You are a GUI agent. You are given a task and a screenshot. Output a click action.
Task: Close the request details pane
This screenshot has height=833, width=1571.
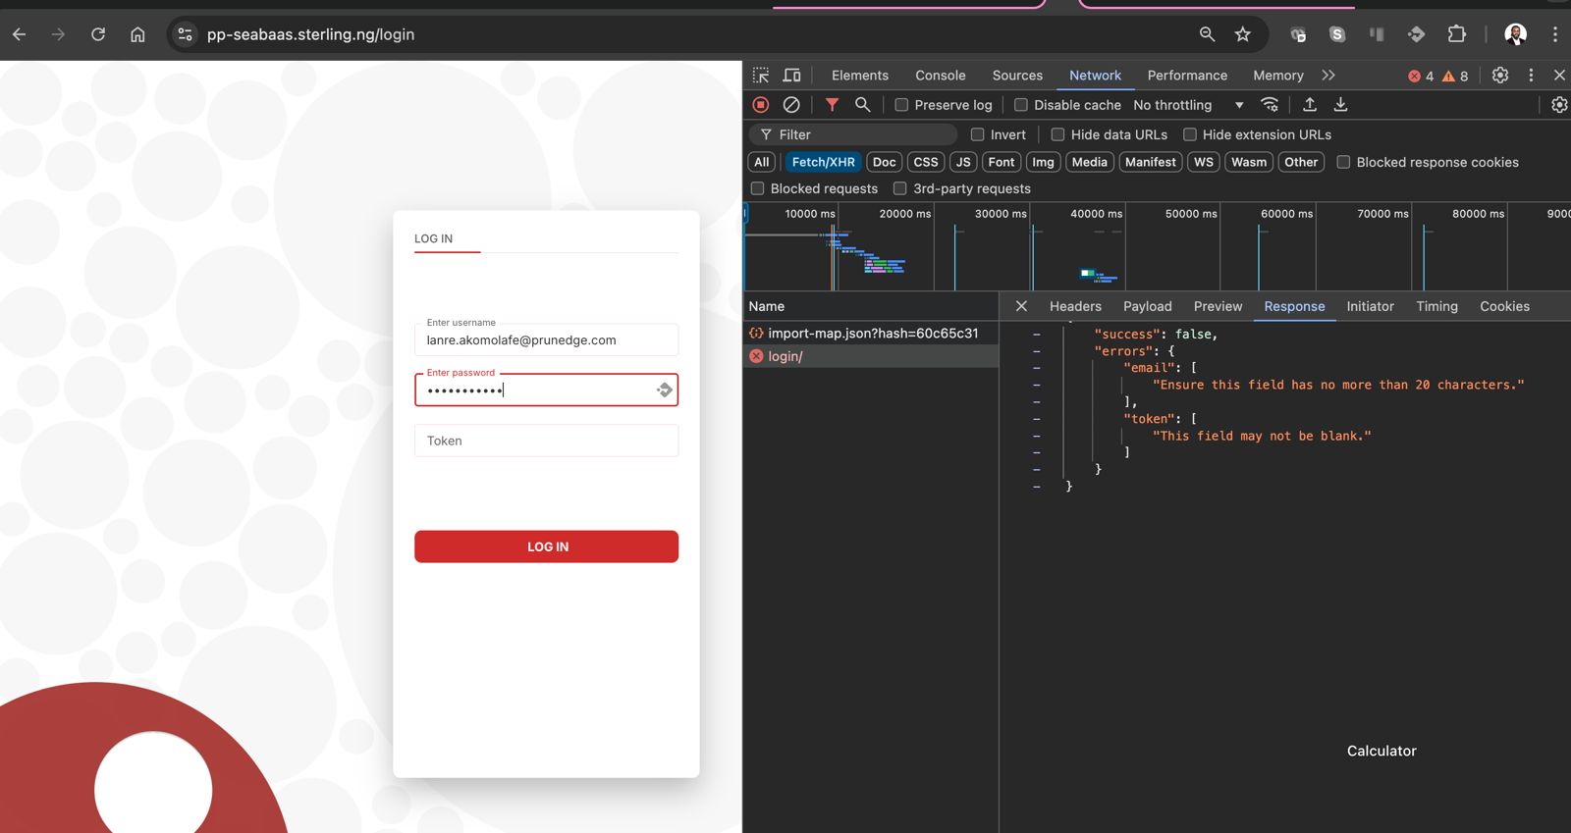(1021, 306)
